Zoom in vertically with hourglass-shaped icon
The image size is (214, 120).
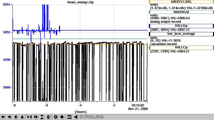pyautogui.click(x=42, y=117)
